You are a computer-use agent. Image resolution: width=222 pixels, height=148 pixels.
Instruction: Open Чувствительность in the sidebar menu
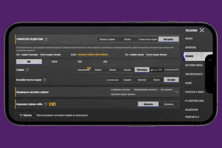pyautogui.click(x=194, y=74)
